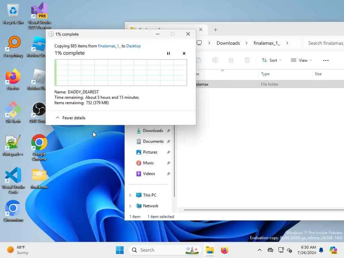This screenshot has height=258, width=344.
Task: Click the Delete trash icon in toolbar
Action: pyautogui.click(x=247, y=60)
